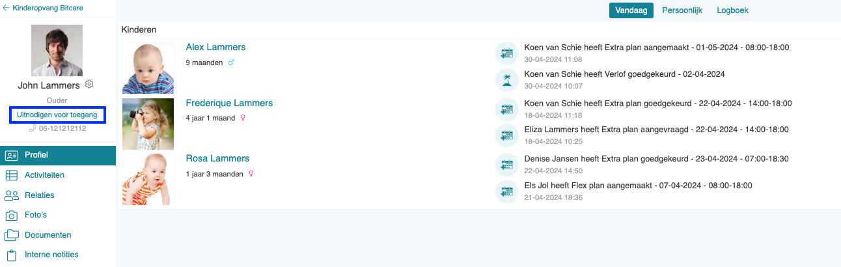The width and height of the screenshot is (841, 267).
Task: Click calendar icon beside Extra plan aangemaakt 01-05-2024
Action: (506, 53)
